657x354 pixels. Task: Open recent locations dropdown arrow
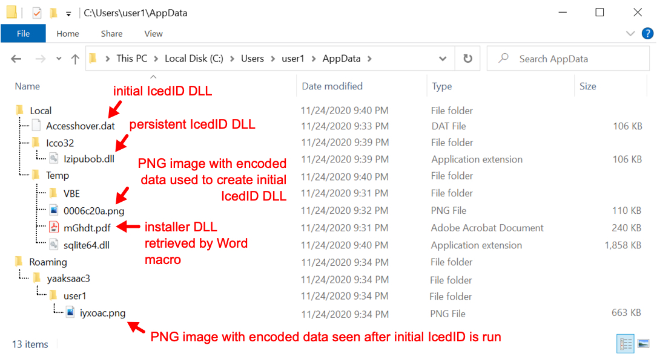(x=59, y=59)
